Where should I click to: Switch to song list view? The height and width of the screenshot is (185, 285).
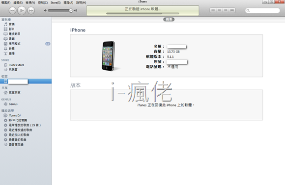coord(213,10)
